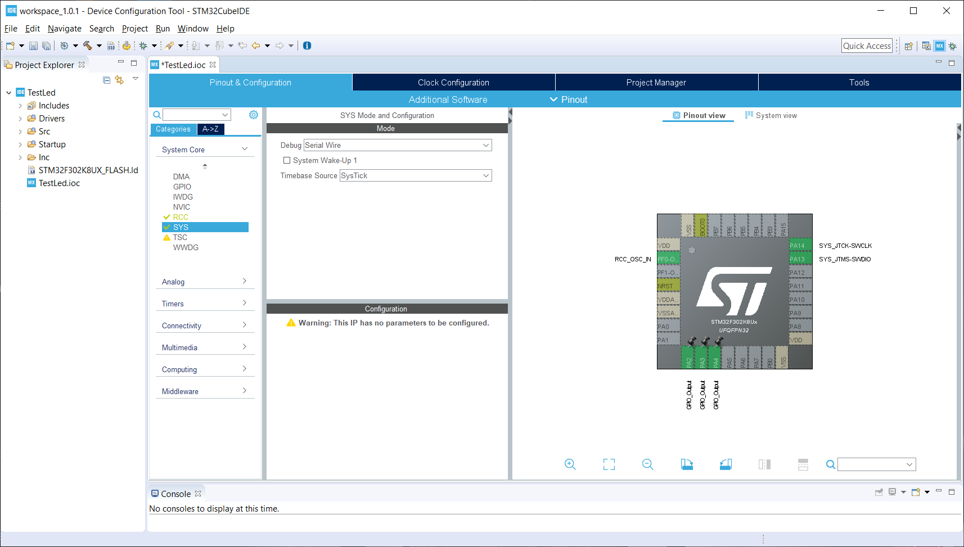Switch to the Project Manager tab
Screen dimensions: 964x547
click(656, 82)
